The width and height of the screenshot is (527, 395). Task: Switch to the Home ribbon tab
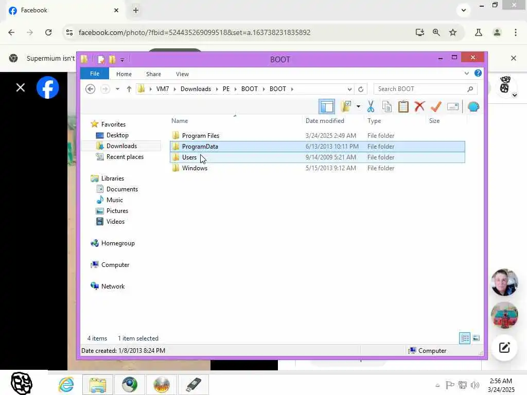click(124, 74)
